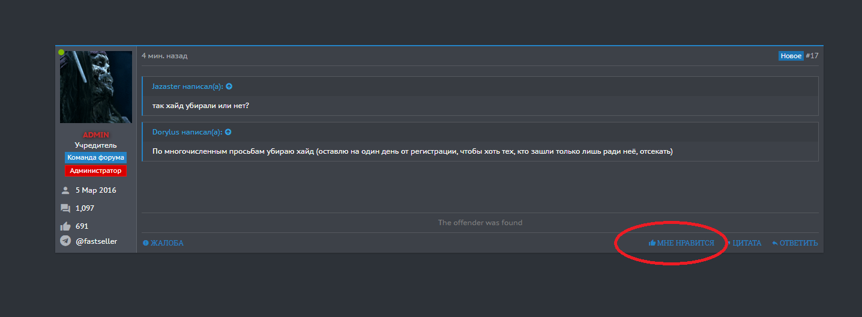Quote the post using ЦИТАТА
The width and height of the screenshot is (862, 317).
coord(747,243)
